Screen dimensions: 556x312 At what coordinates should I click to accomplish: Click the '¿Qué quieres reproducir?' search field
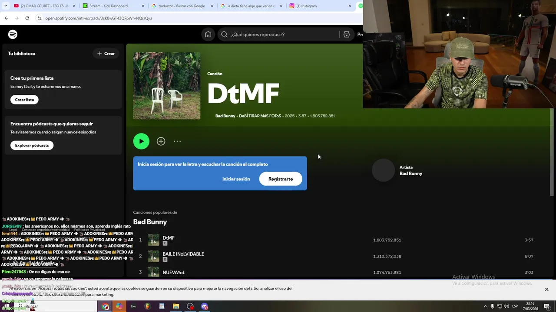click(278, 35)
